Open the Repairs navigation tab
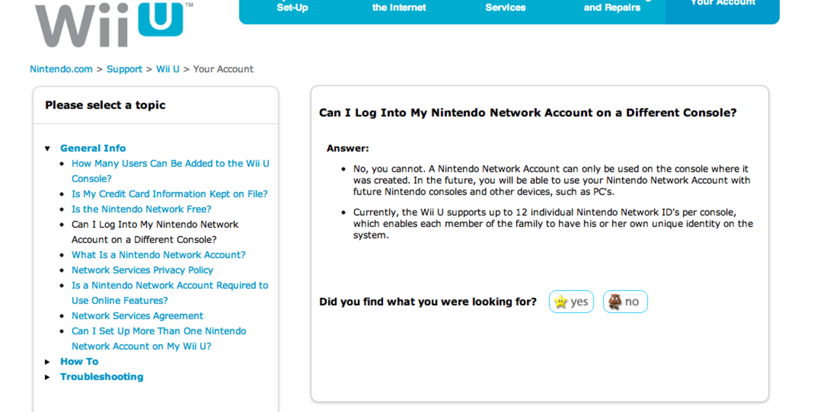 (x=612, y=8)
